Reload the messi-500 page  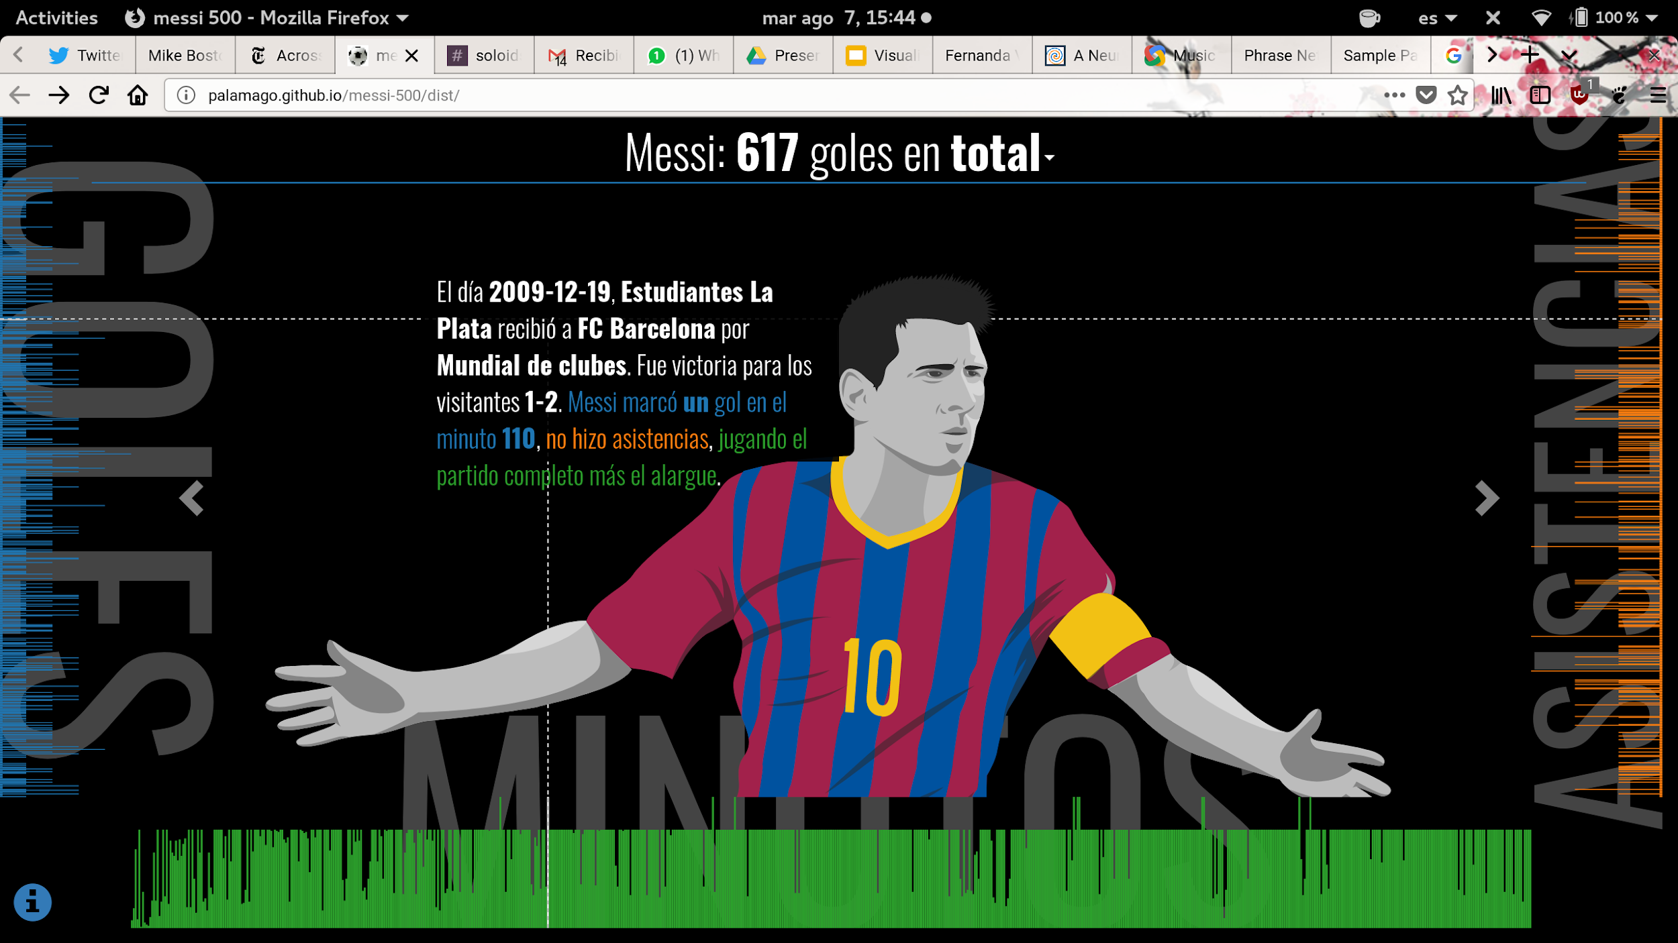(99, 95)
